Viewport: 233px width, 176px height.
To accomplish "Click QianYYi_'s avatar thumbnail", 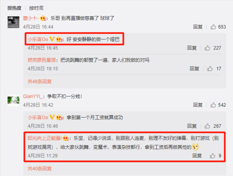I will coord(13,100).
